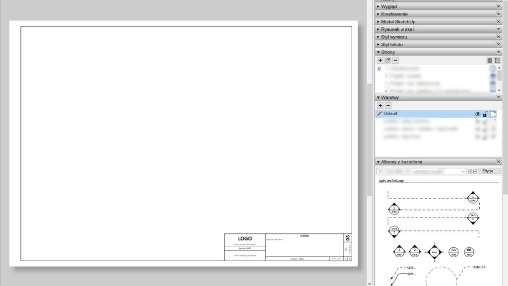Add a new page in the Strony panel

tap(380, 60)
